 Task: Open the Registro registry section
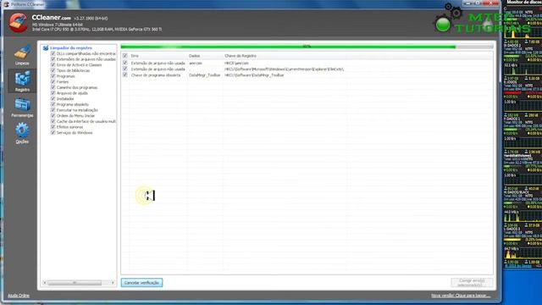click(22, 81)
